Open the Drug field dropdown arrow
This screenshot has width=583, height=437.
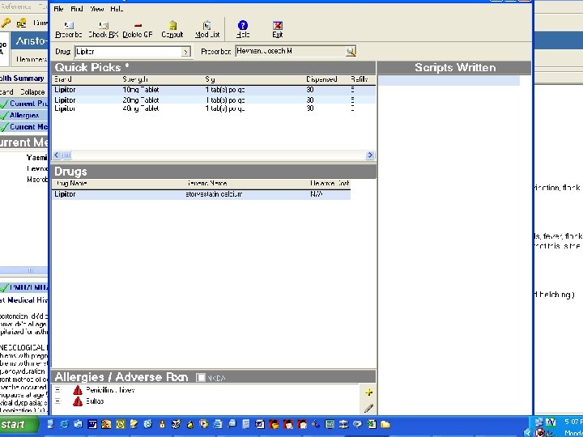(x=185, y=52)
